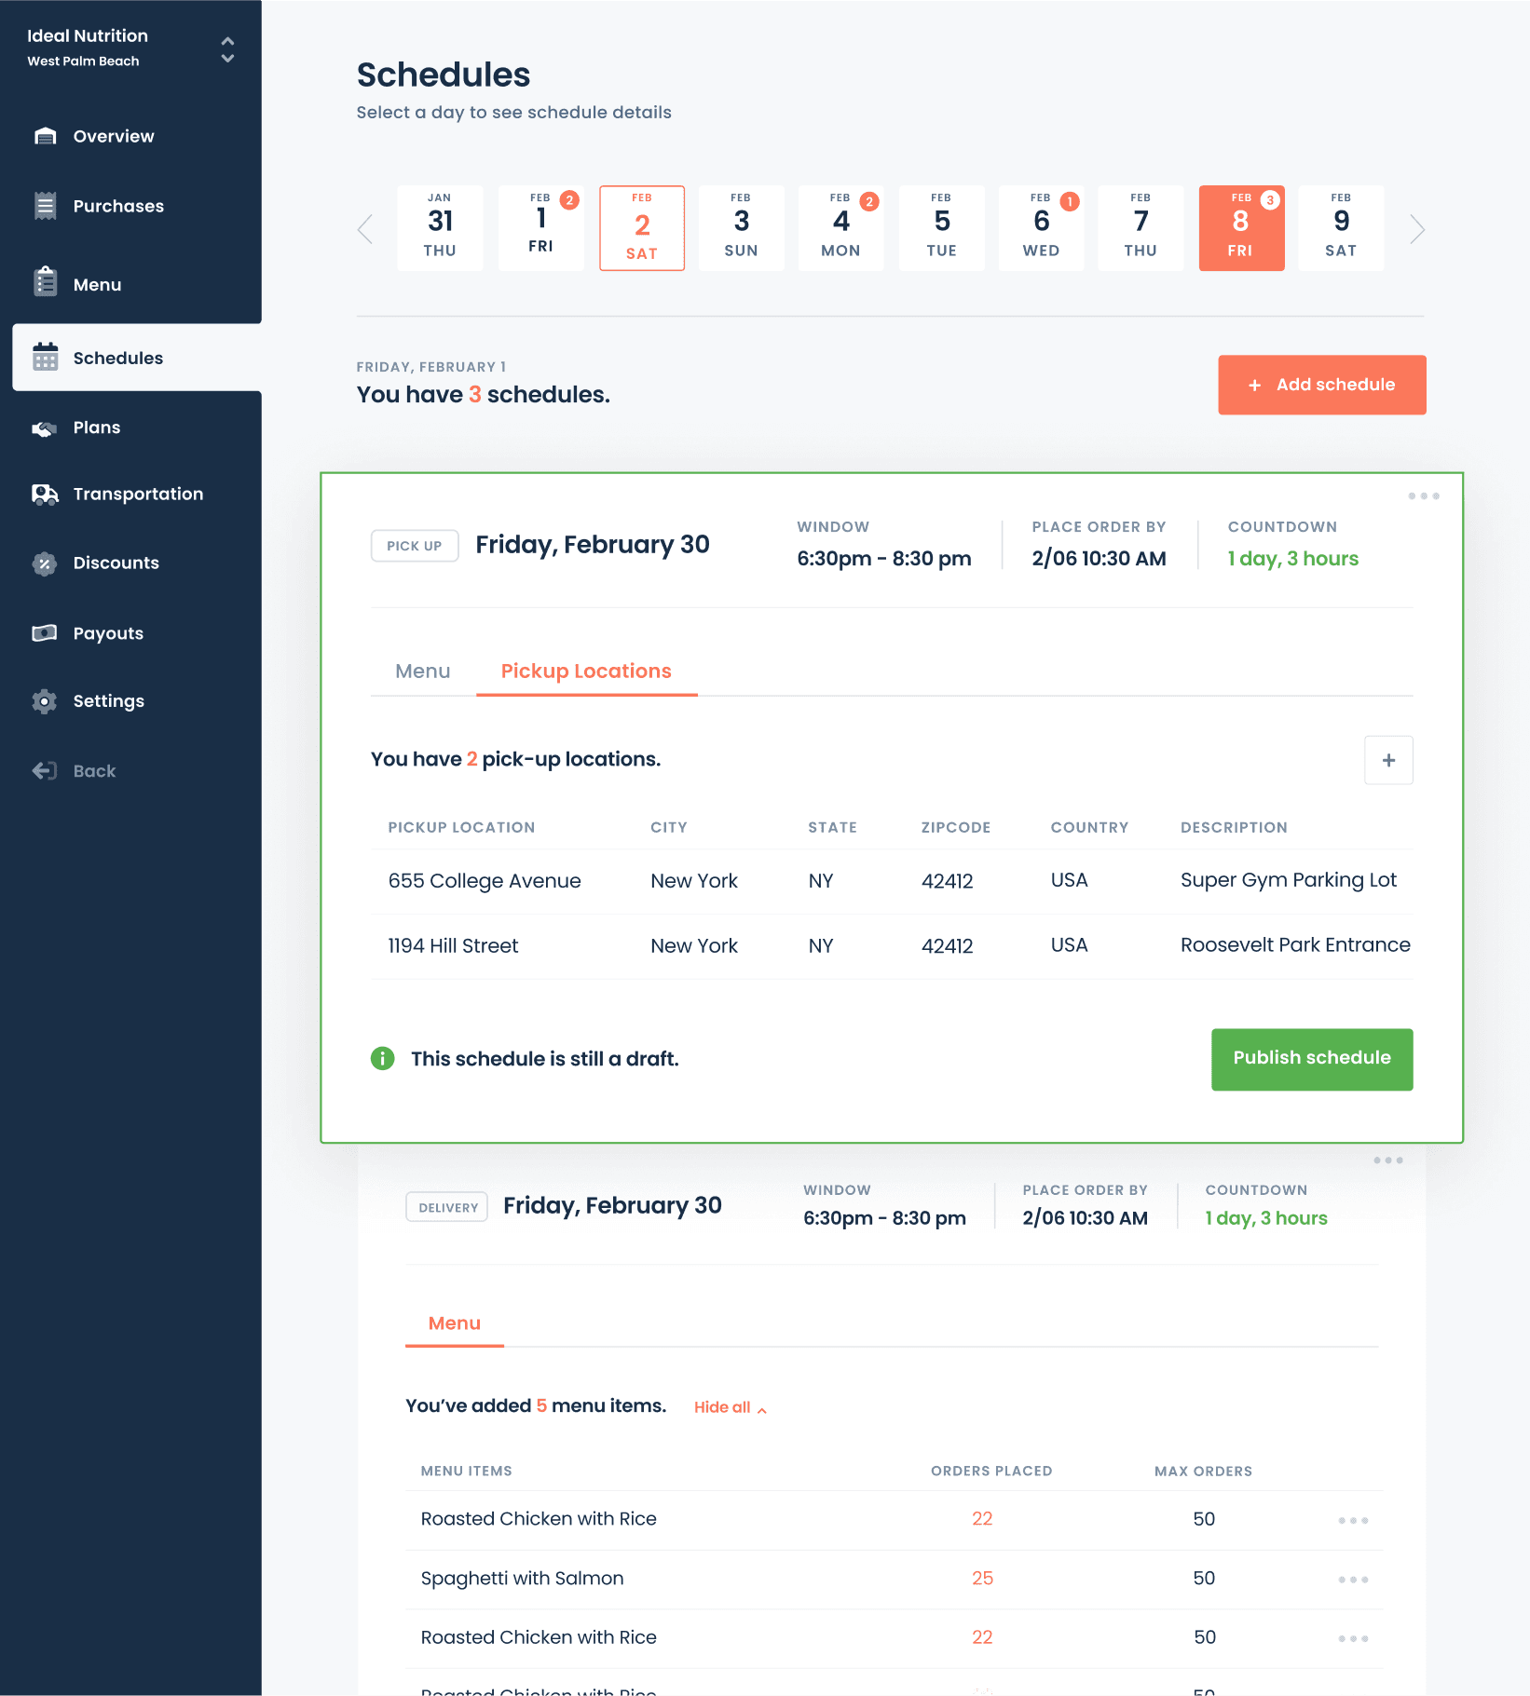Click the Back arrow icon
Screen dimensions: 1530x1696
(45, 771)
